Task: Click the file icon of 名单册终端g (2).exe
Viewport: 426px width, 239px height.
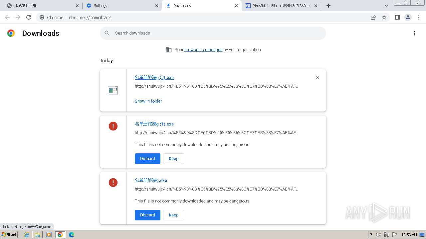Action: [x=113, y=90]
